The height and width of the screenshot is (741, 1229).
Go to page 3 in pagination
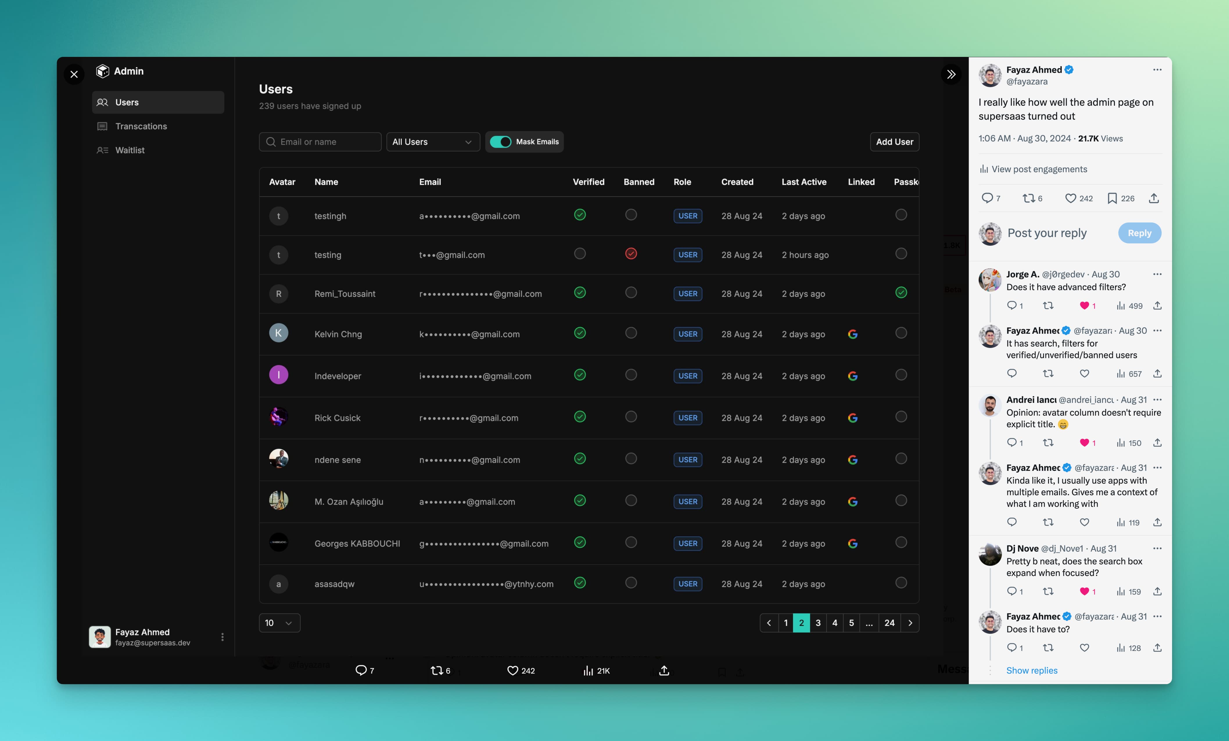(818, 623)
